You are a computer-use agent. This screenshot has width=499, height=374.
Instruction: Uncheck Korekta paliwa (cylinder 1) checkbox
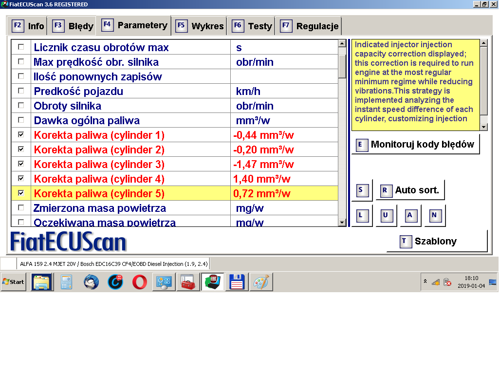[x=21, y=135]
